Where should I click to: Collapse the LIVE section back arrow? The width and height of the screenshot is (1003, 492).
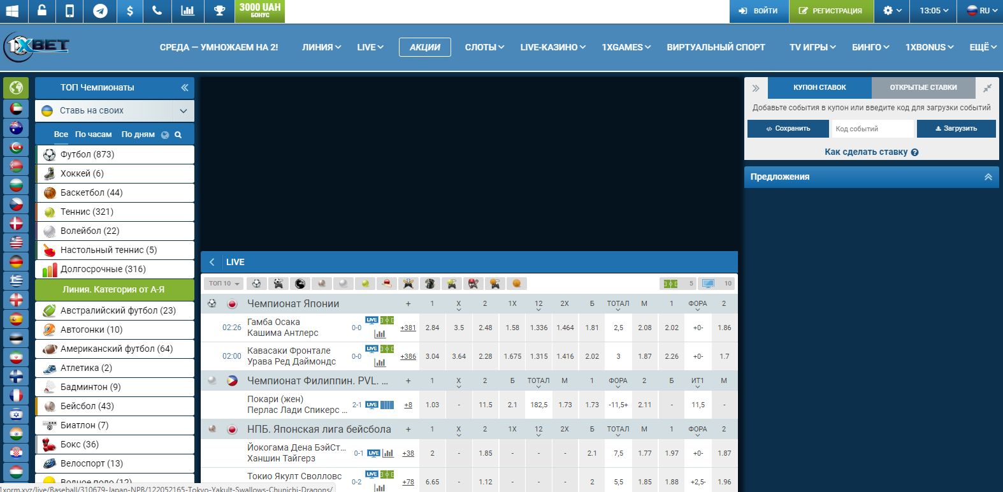212,262
